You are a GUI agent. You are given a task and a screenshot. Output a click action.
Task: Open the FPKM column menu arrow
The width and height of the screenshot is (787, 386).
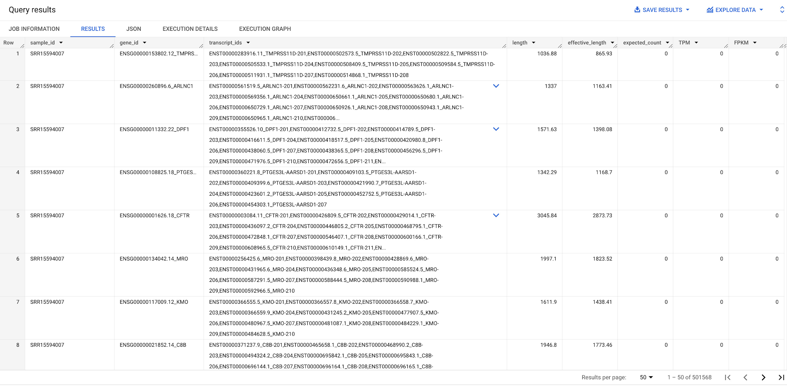(x=755, y=43)
